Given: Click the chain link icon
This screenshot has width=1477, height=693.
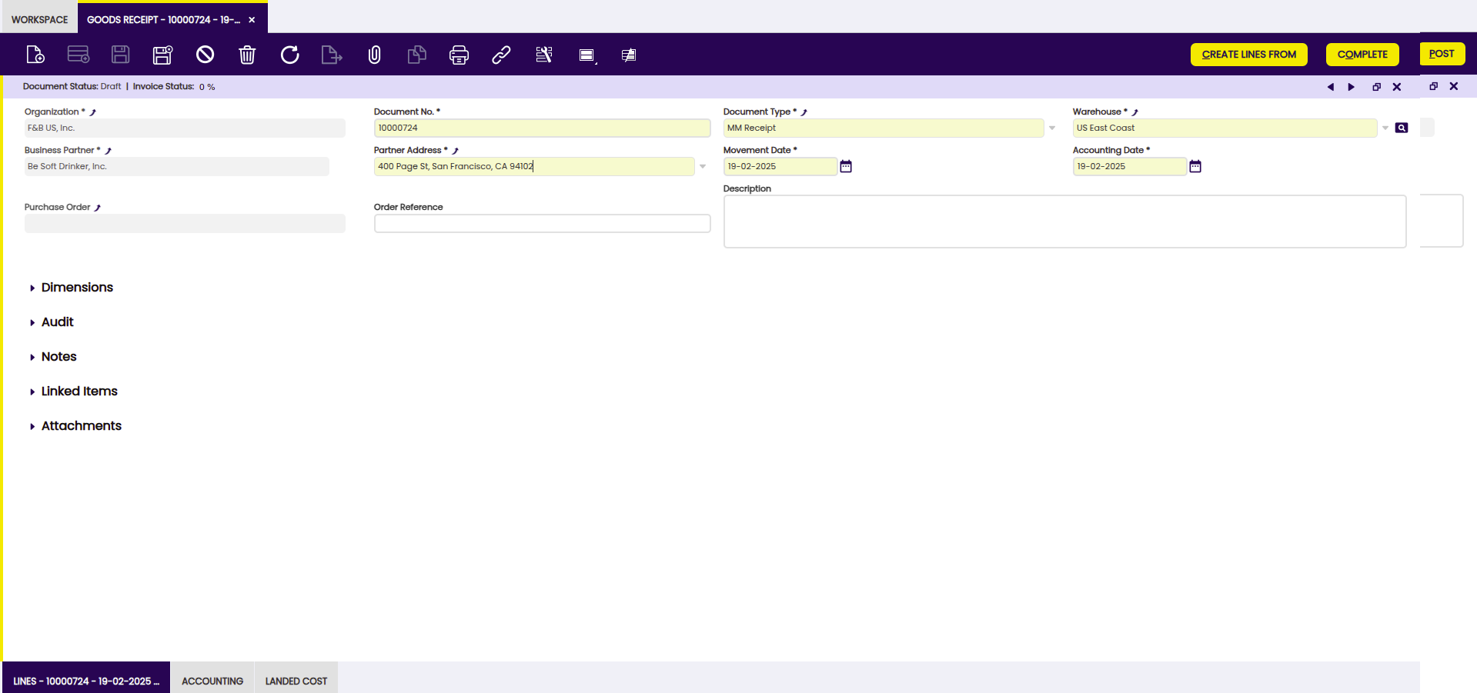Looking at the screenshot, I should [501, 55].
